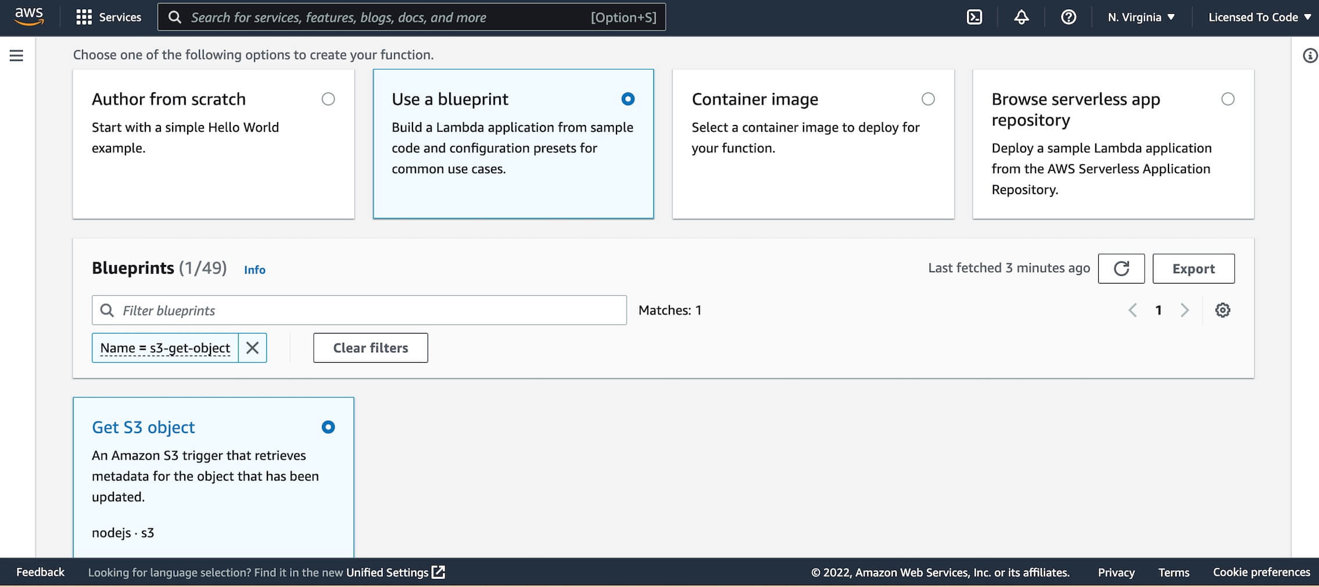
Task: Toggle the hamburger side navigation menu
Action: click(16, 56)
